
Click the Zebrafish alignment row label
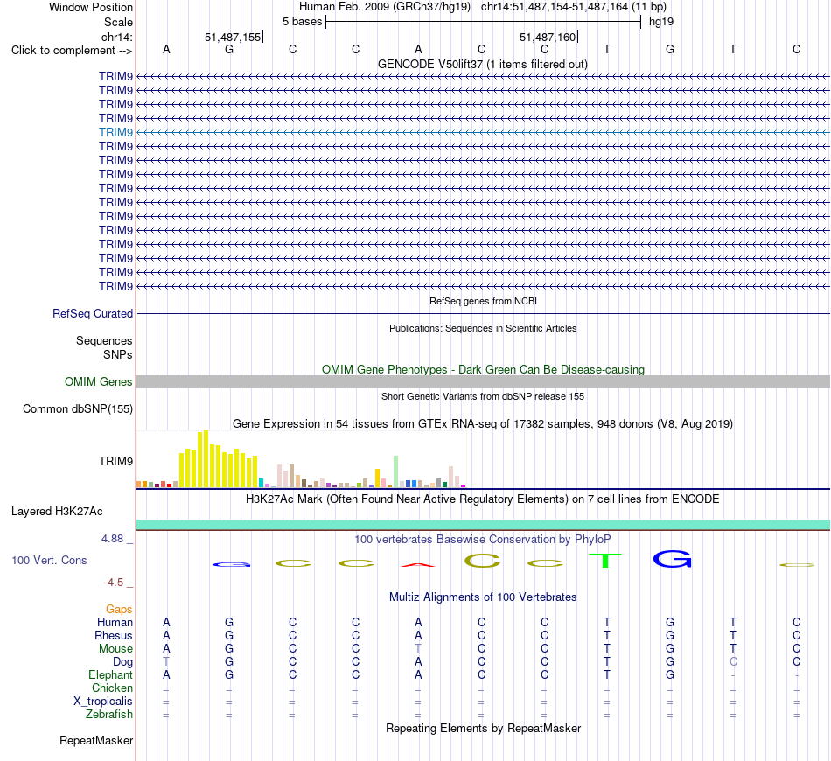click(x=109, y=715)
